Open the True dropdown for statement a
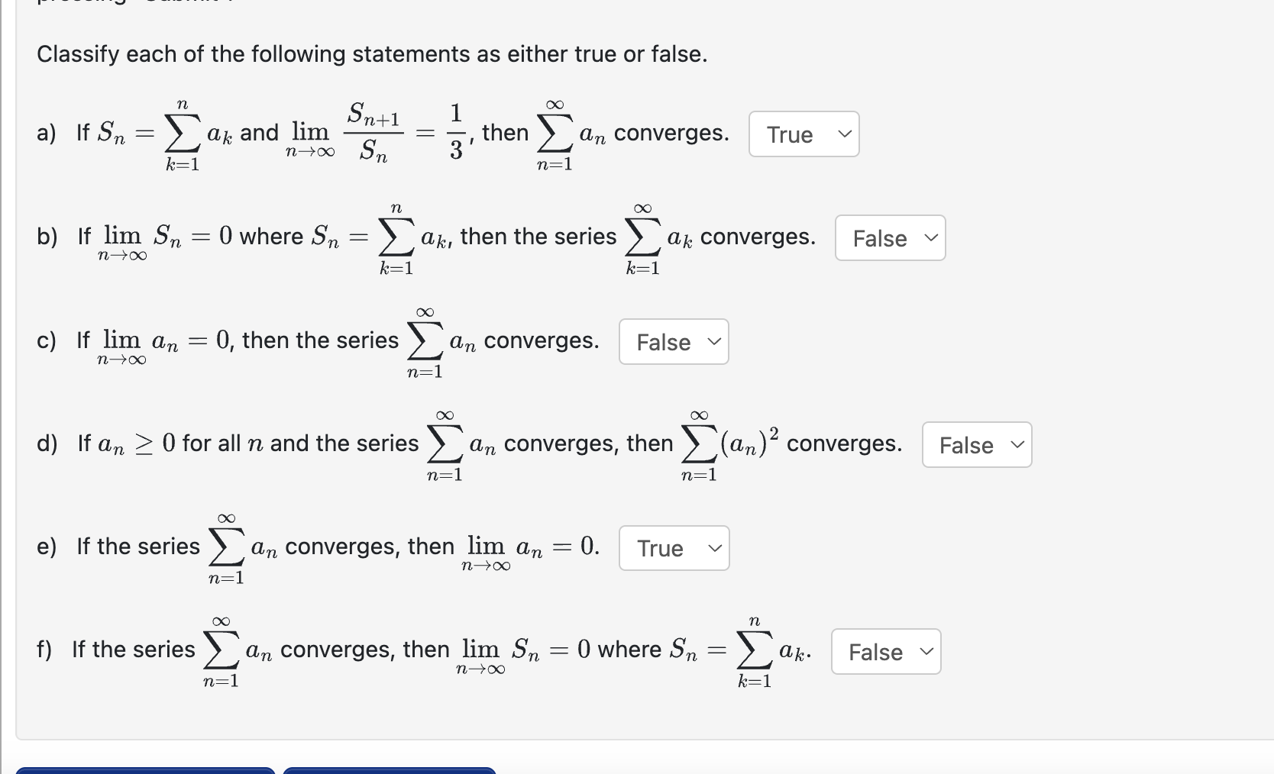 [803, 134]
